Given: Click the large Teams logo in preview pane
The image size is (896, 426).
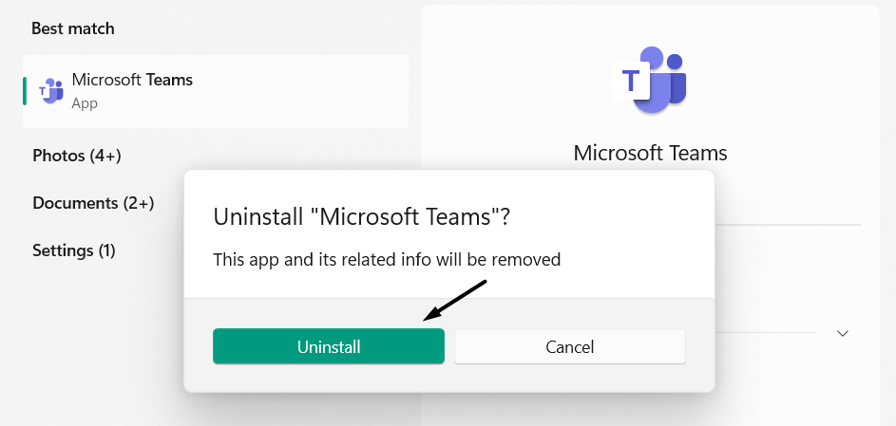Looking at the screenshot, I should tap(650, 80).
